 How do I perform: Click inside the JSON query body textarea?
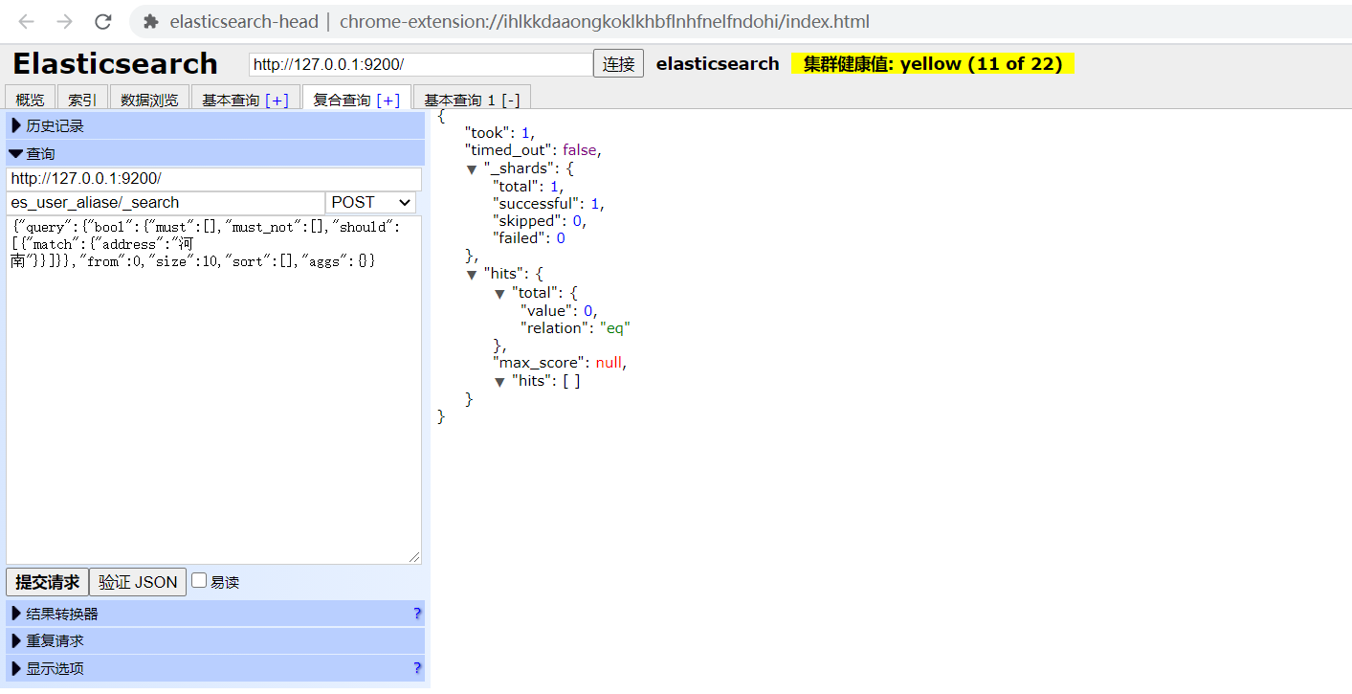(x=213, y=390)
